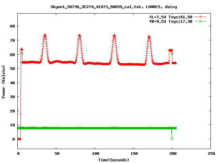Click y-axis tick label 30
The image size is (218, 163).
(x=12, y=97)
